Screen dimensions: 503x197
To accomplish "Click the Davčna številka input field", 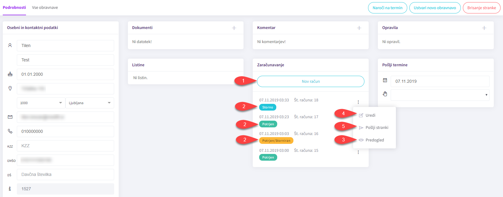I will (65, 175).
